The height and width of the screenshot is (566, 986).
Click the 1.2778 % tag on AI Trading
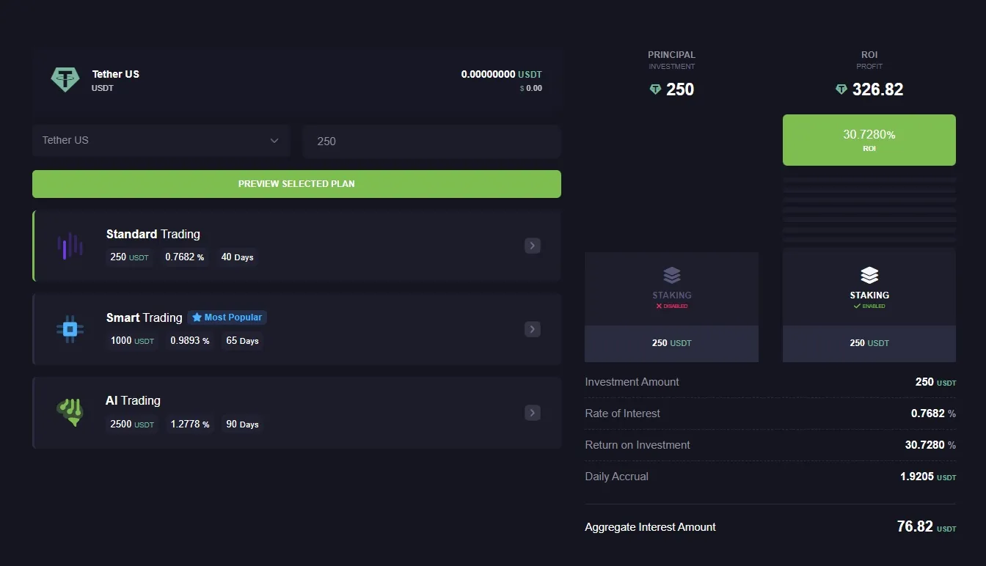[x=190, y=425]
